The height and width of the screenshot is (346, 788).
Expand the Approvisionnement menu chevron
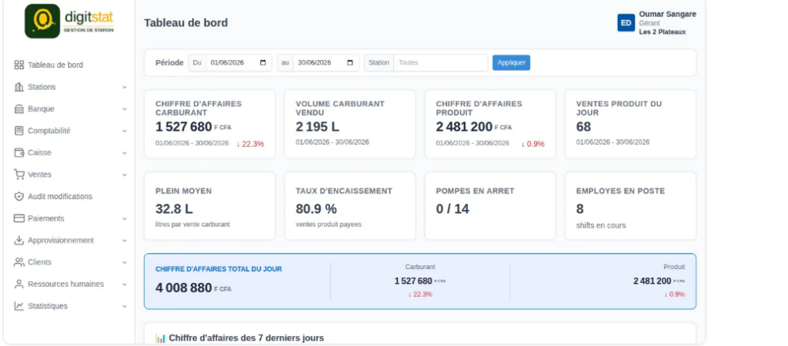click(125, 241)
